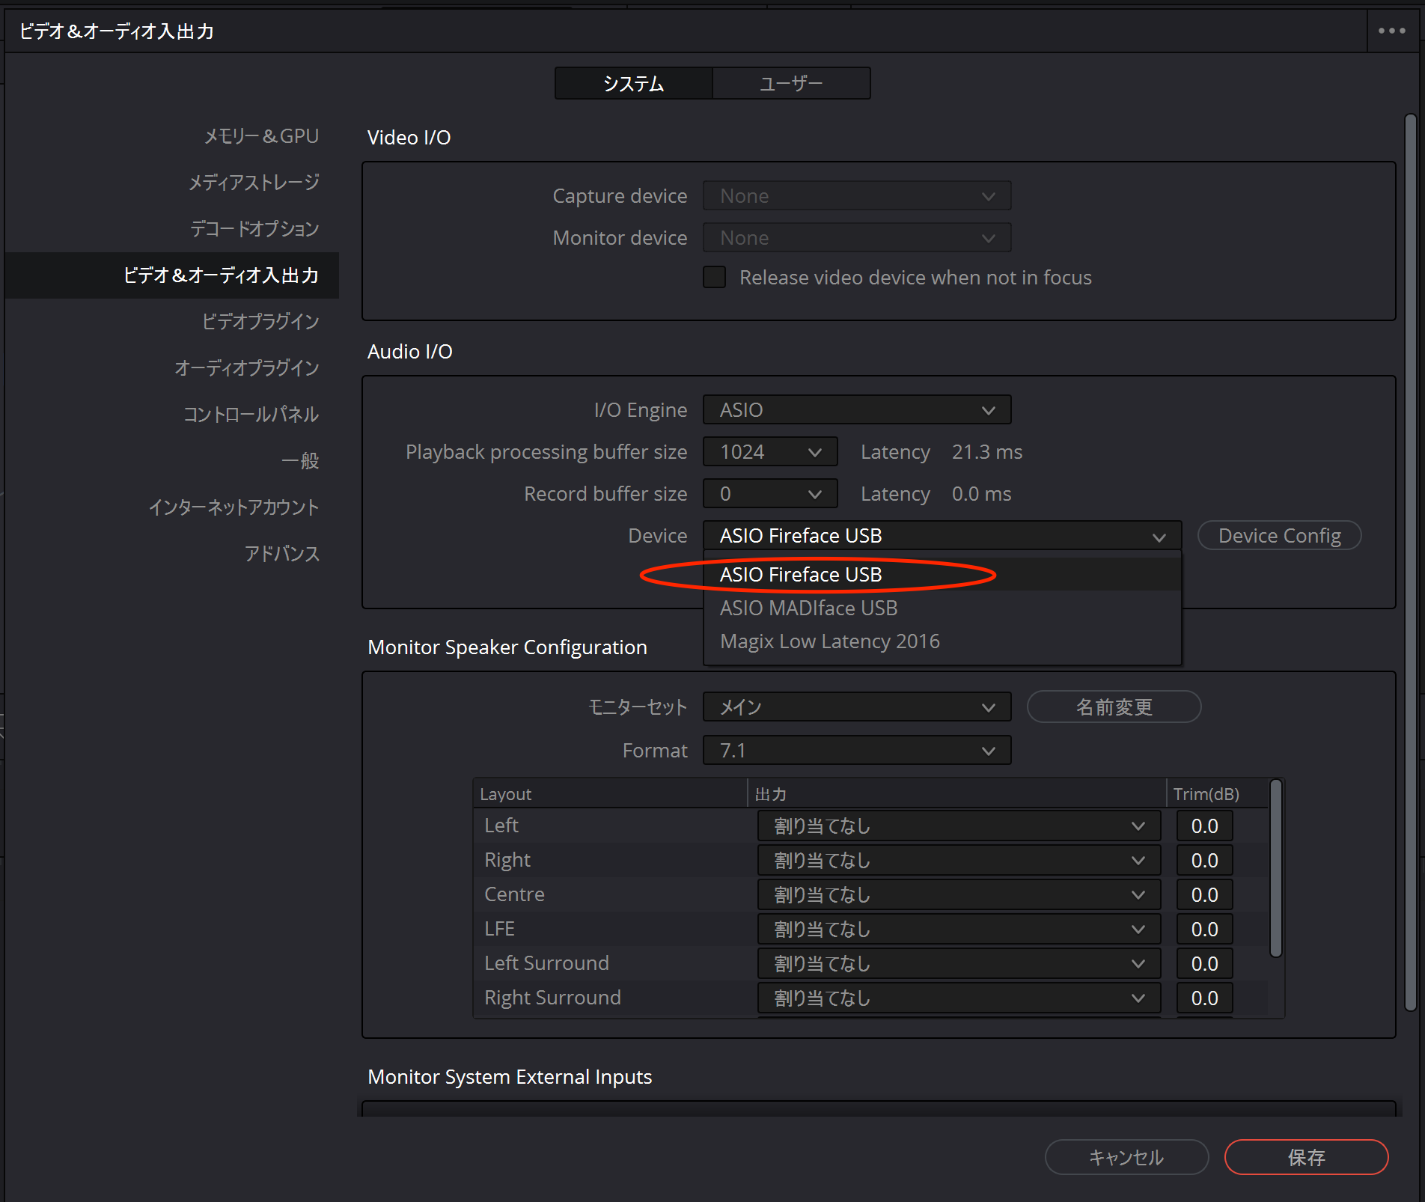Open Playback processing buffer size dropdown
The image size is (1425, 1202).
click(769, 452)
